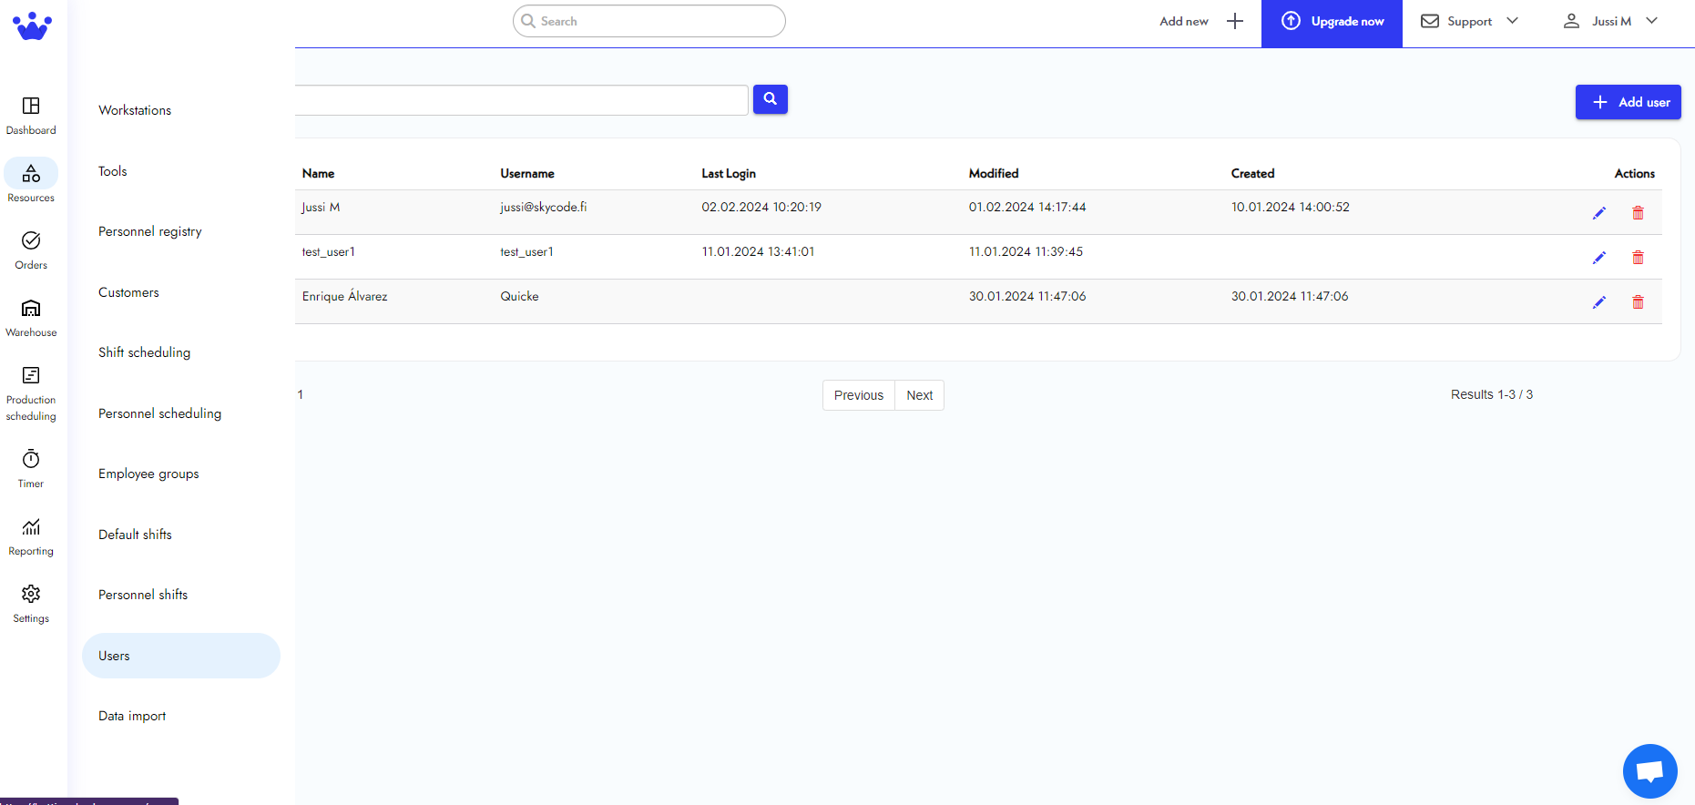
Task: Open the Settings gear icon
Action: (31, 595)
